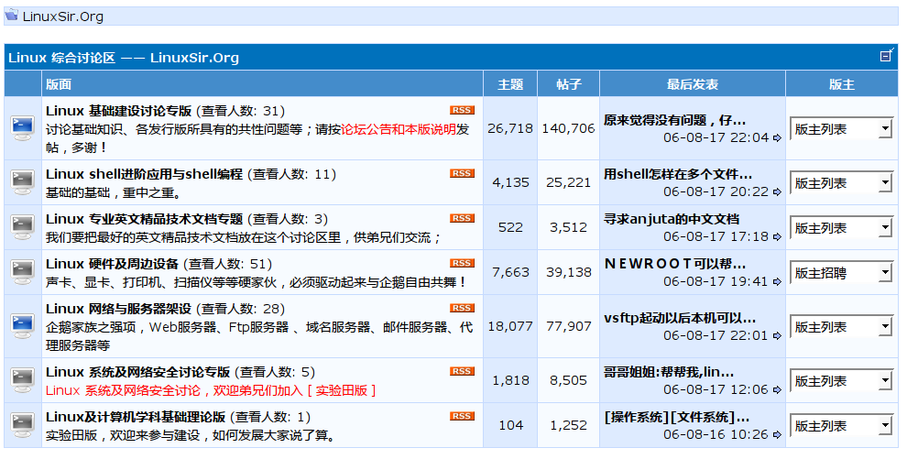
Task: Click the 版主 column header
Action: pyautogui.click(x=842, y=84)
